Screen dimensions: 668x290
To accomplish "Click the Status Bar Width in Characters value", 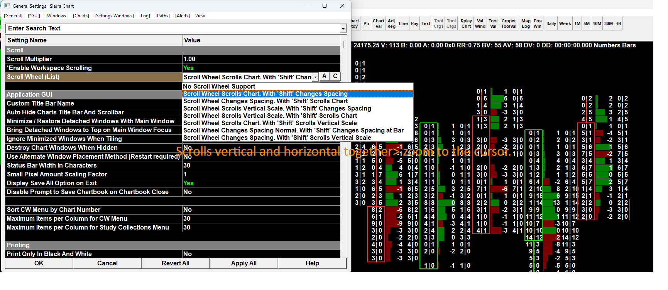I will click(261, 165).
